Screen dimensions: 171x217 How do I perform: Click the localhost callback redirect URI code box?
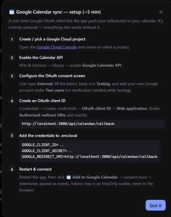pos(93,124)
